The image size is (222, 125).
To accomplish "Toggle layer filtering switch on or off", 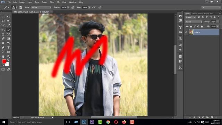I will click(219, 17).
